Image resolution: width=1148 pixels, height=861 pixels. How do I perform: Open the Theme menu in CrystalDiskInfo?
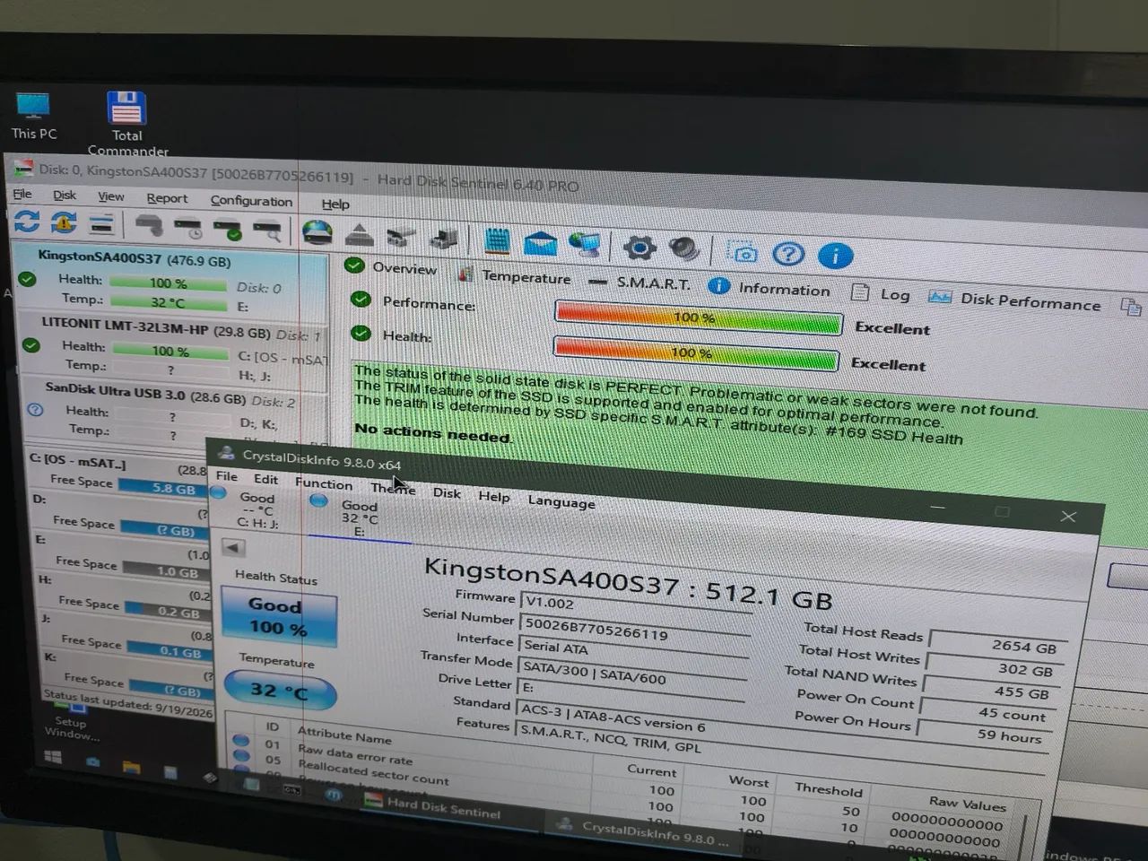393,489
